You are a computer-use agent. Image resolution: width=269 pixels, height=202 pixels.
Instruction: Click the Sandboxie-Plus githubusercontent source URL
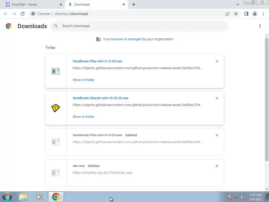pyautogui.click(x=137, y=68)
